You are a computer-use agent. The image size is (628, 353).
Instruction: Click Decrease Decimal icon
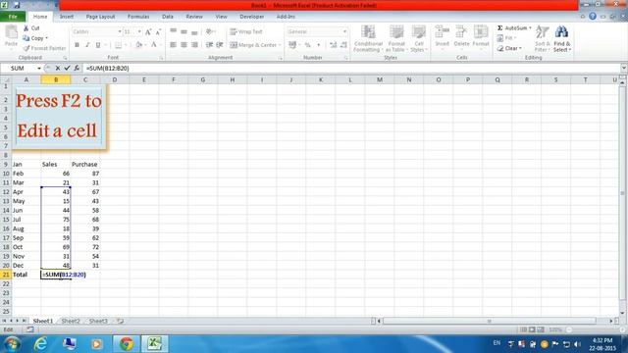(x=343, y=45)
